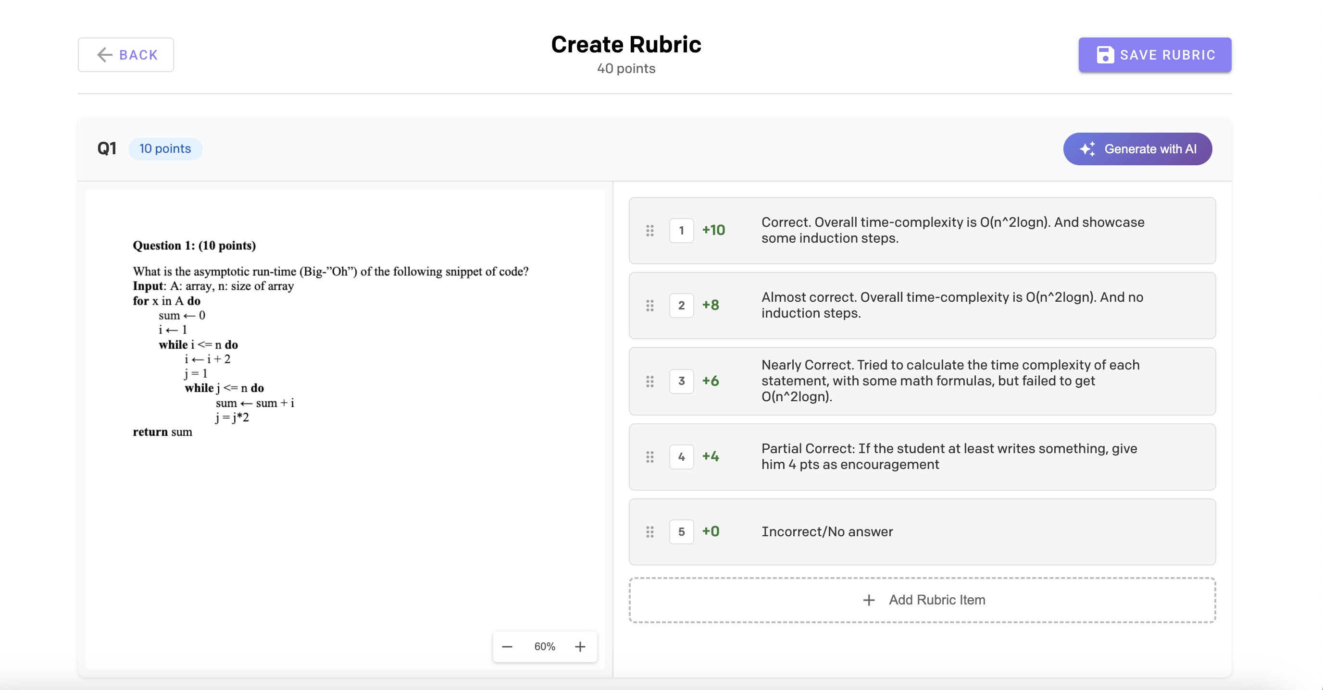
Task: Edit the description of the +4 encouragement rubric item
Action: [x=949, y=456]
